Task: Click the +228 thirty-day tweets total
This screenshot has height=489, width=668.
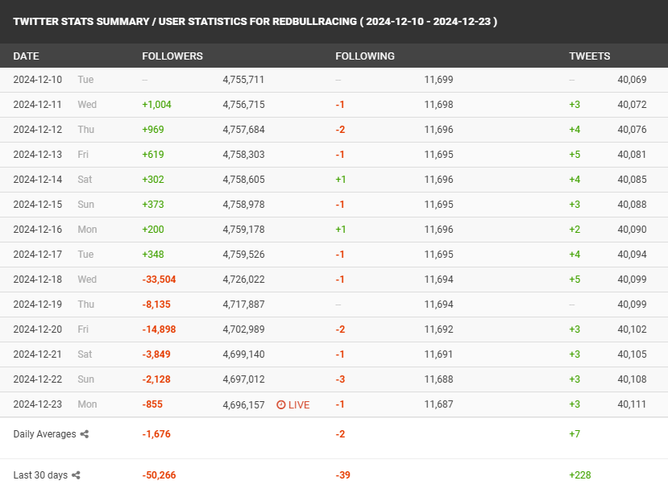Action: [580, 475]
